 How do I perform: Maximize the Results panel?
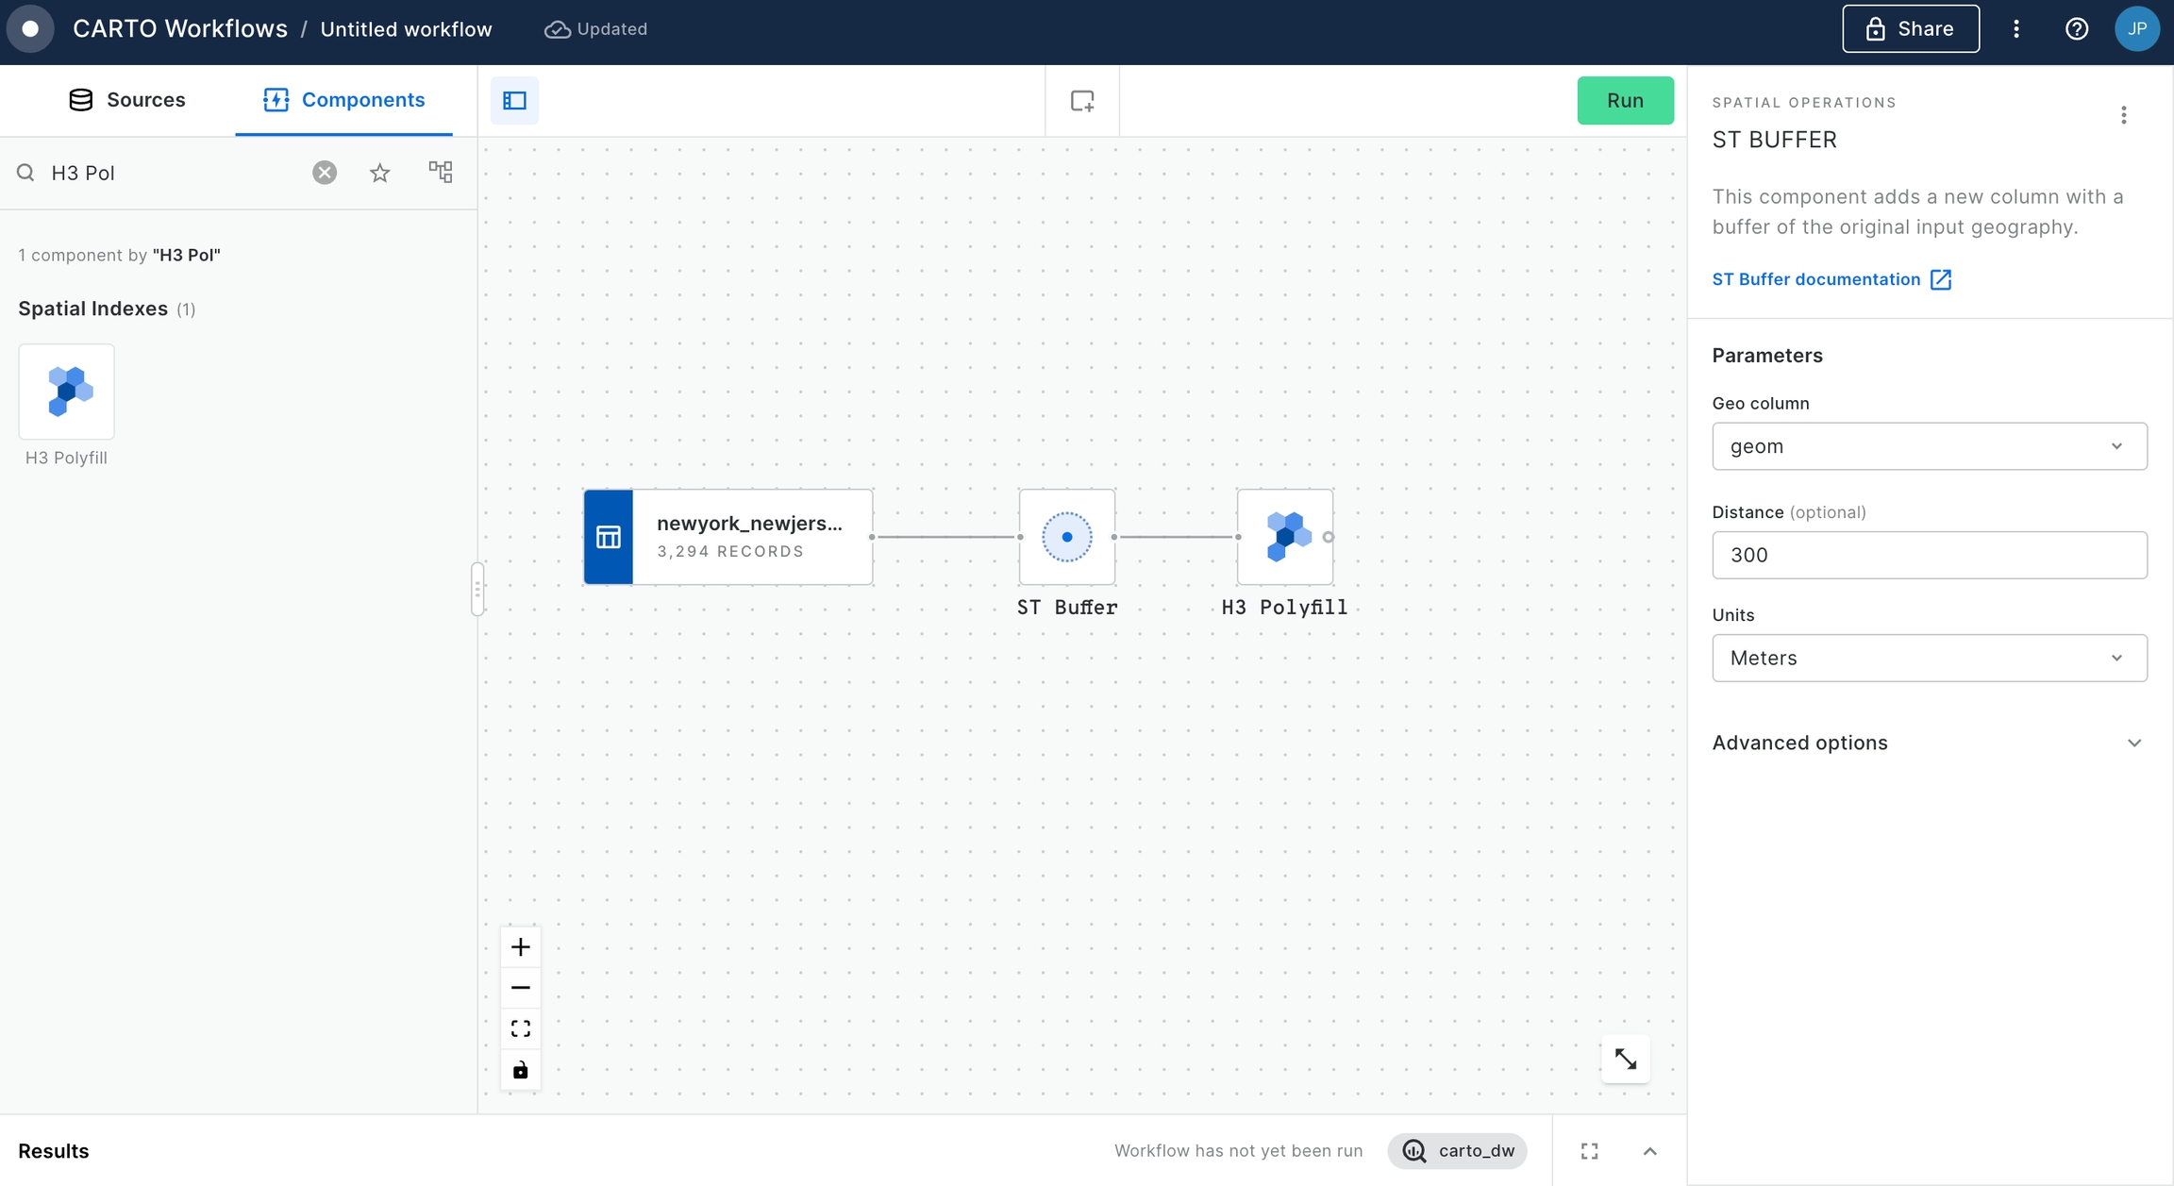click(x=1590, y=1151)
